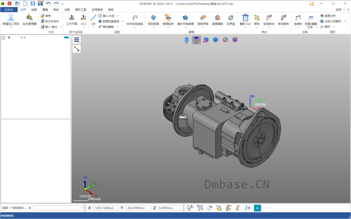Image resolution: width=351 pixels, height=219 pixels.
Task: Switch to the Home (主页) tab
Action: 23,10
